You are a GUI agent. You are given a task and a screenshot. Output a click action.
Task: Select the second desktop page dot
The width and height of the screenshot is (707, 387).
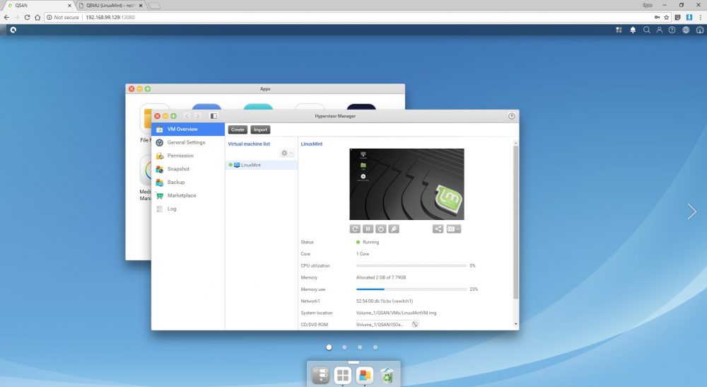[x=344, y=347]
